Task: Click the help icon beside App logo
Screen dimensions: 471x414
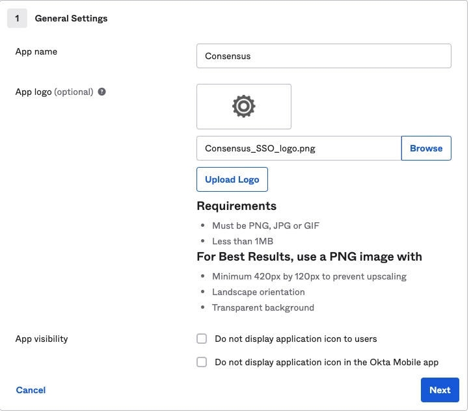Action: [102, 92]
